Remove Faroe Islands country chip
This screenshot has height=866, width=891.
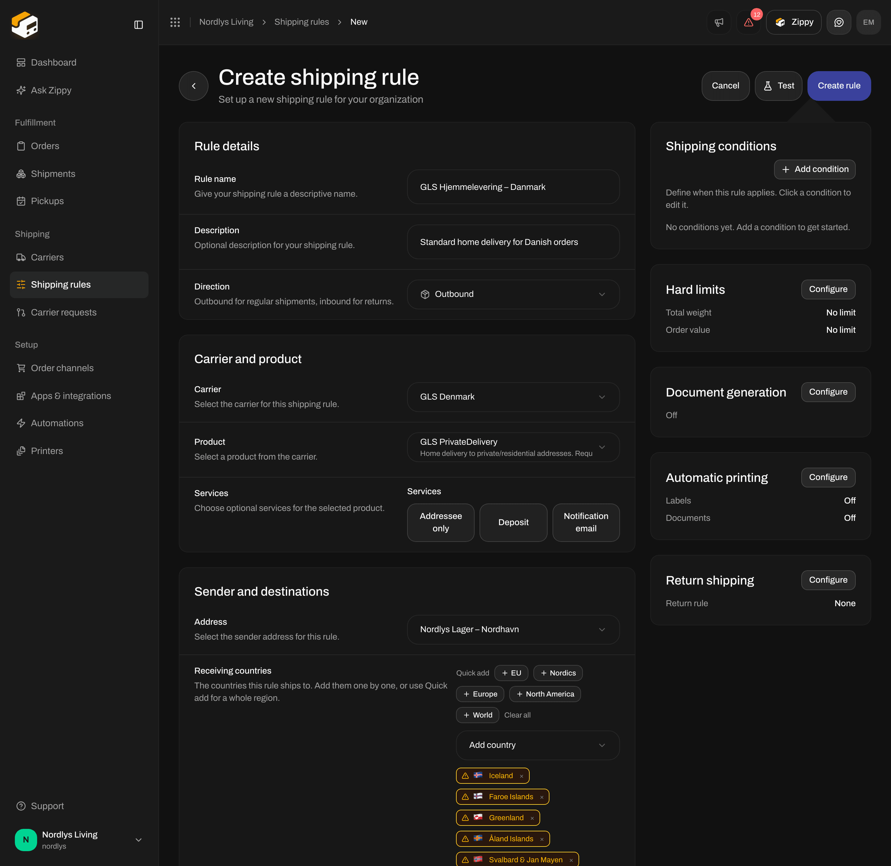click(541, 797)
